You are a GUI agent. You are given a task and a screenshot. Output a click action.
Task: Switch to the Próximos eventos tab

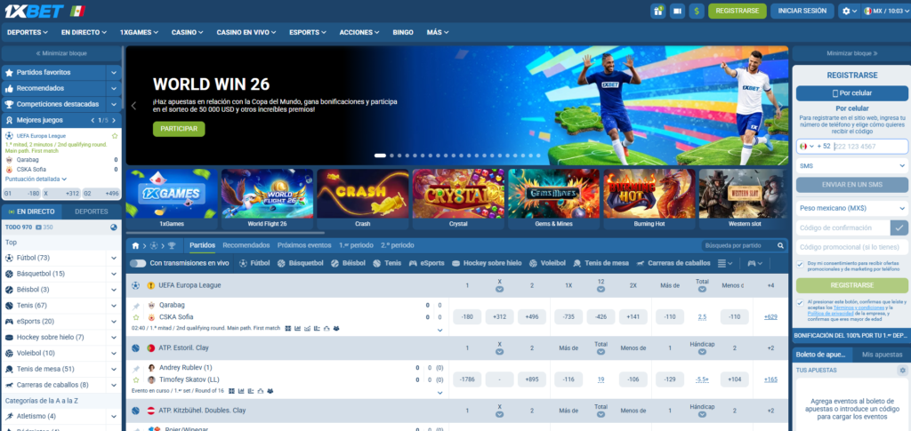(304, 245)
